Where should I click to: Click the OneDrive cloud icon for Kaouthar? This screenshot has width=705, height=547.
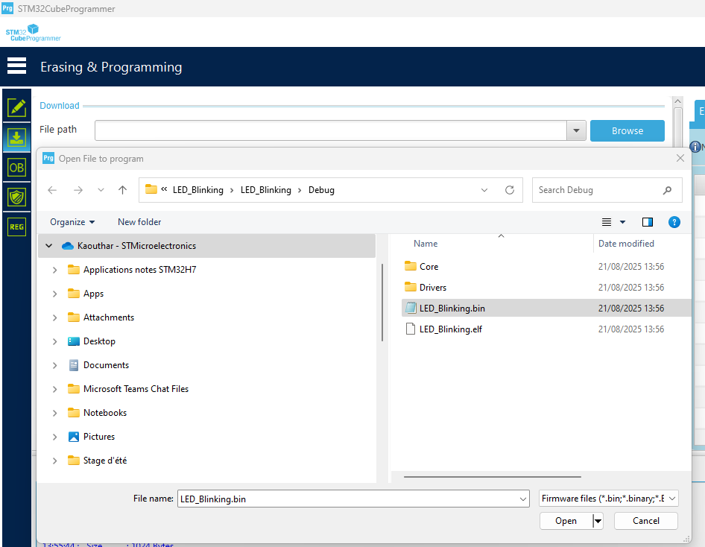pos(68,246)
